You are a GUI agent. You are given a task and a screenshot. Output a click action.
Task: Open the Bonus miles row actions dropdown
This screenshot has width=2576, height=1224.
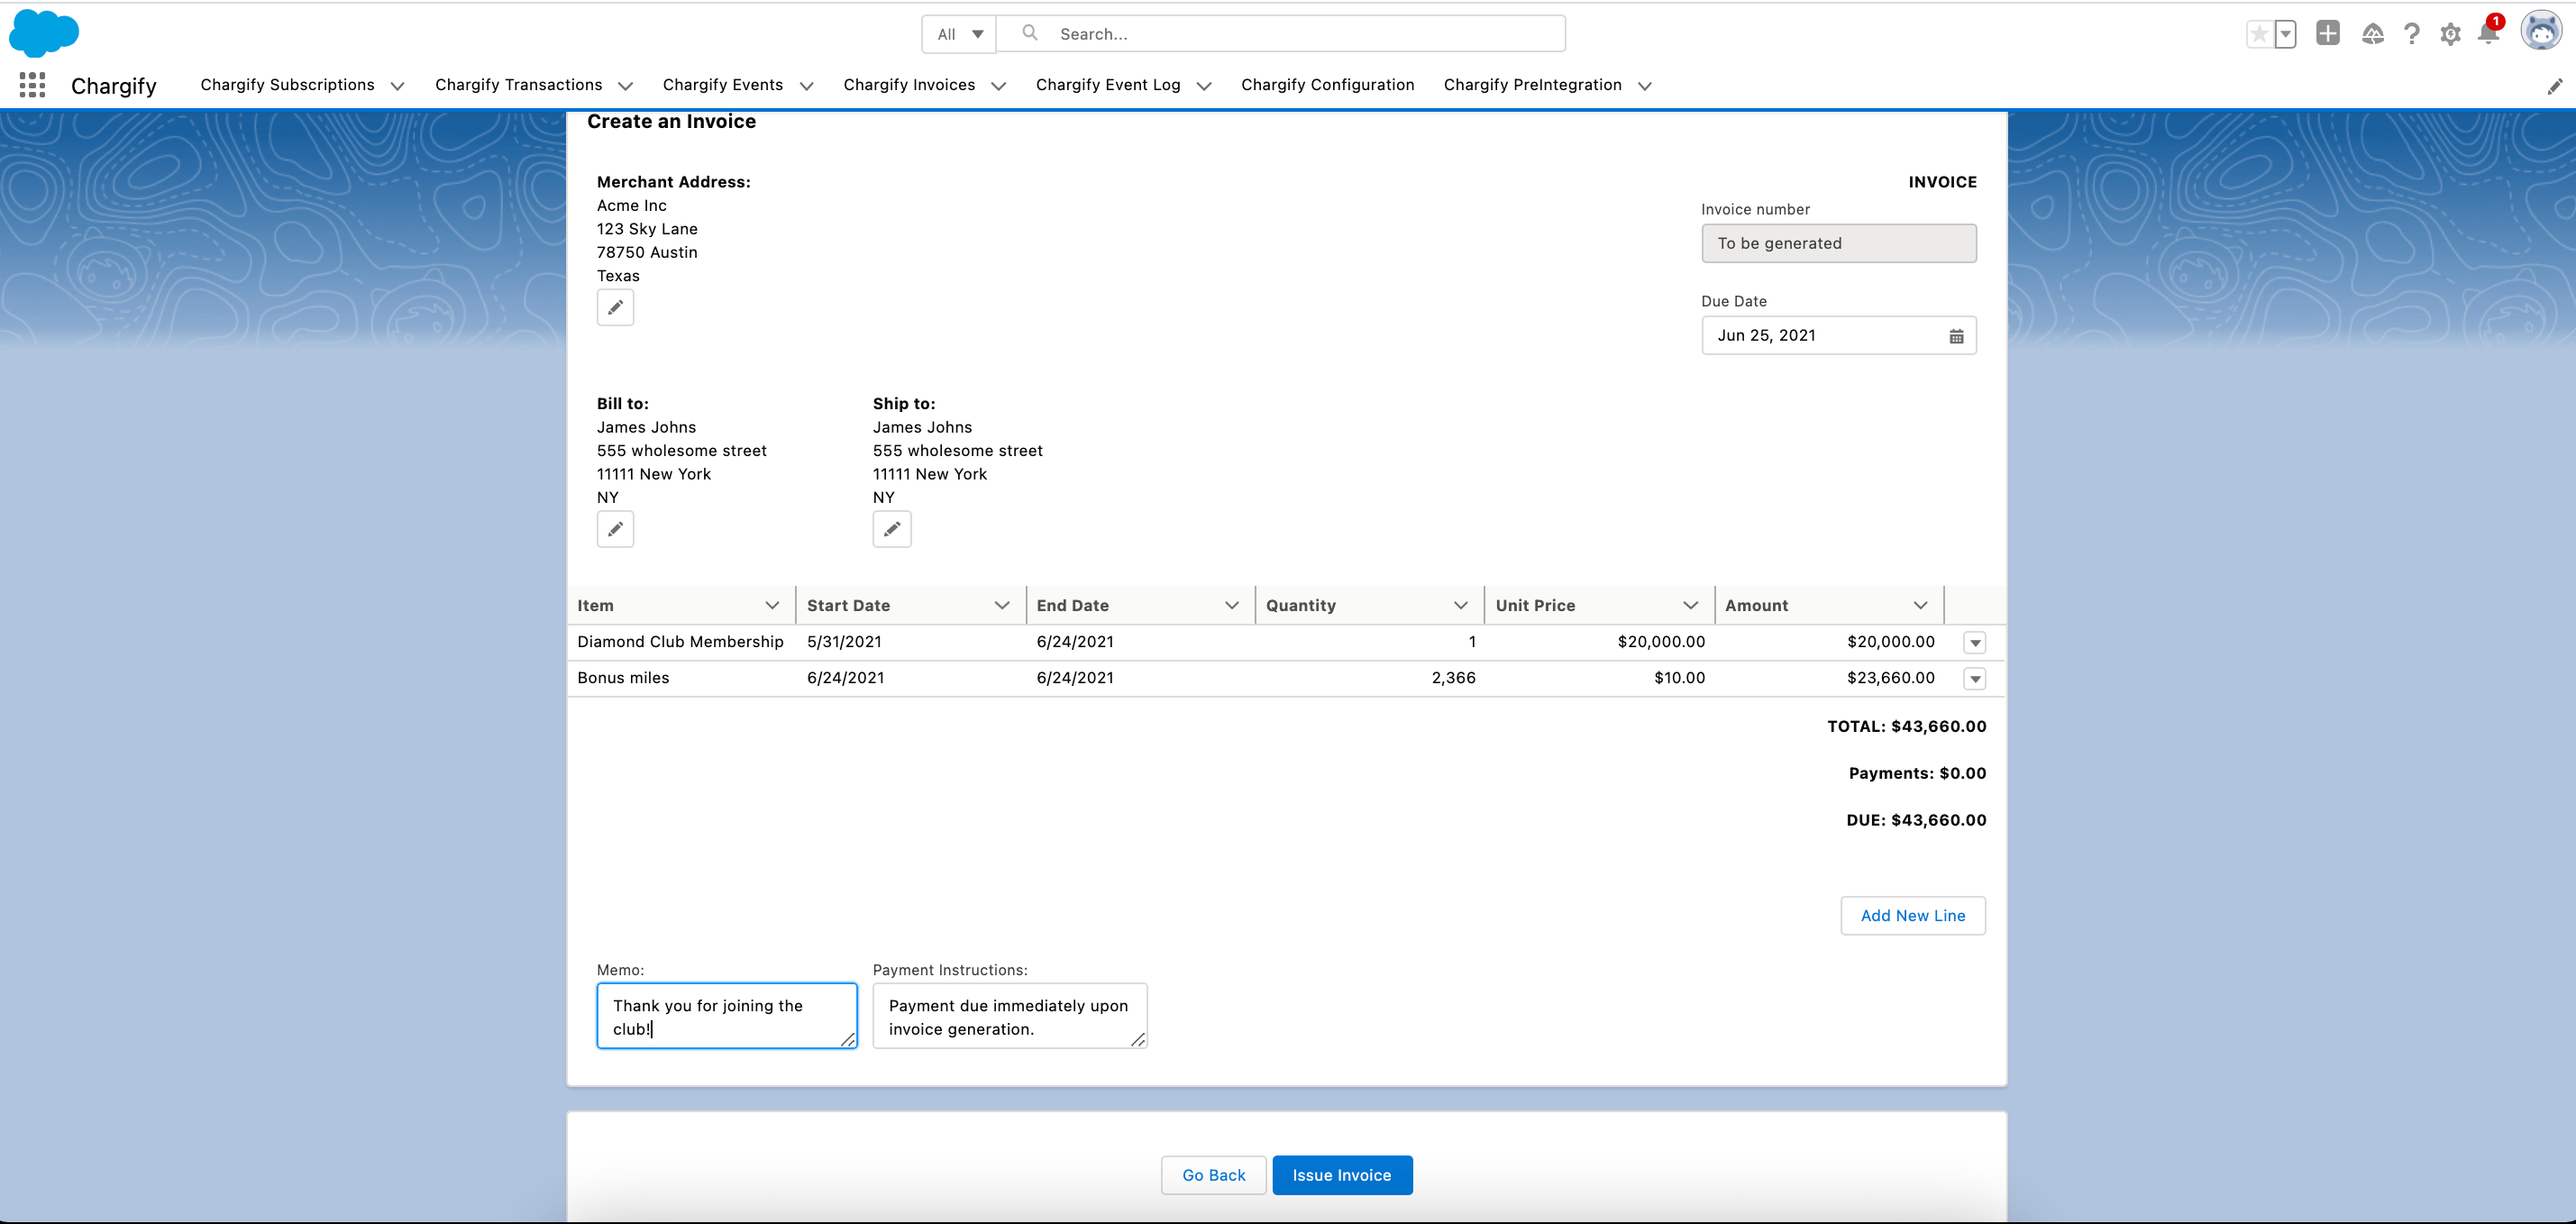tap(1974, 679)
